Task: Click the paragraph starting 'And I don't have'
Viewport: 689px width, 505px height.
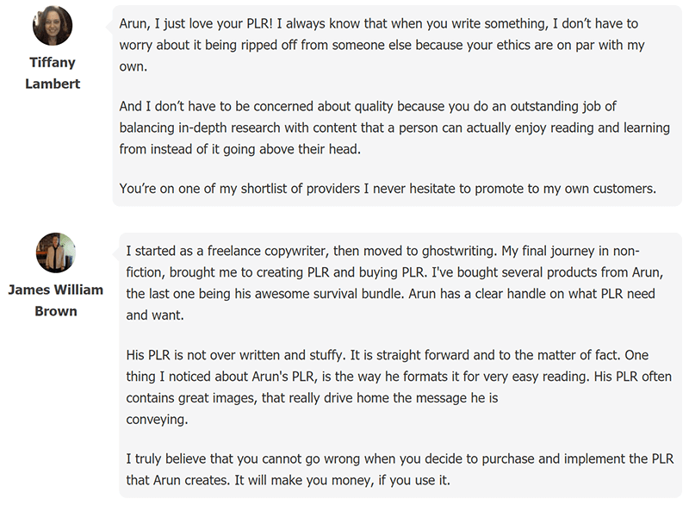Action: [394, 128]
